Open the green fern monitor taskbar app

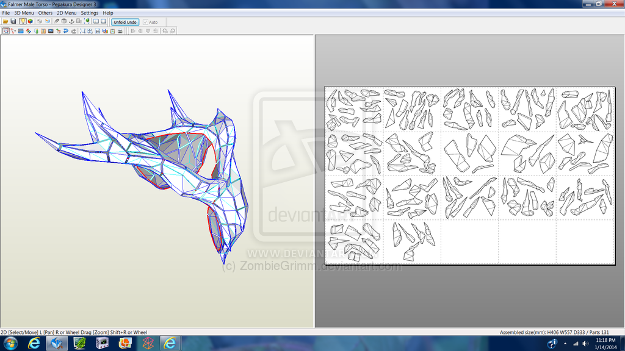[x=80, y=343]
